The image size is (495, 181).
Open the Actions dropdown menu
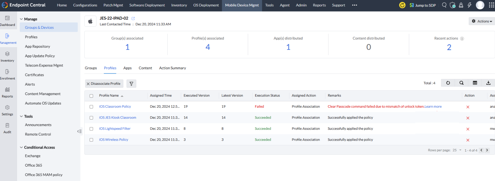tap(482, 21)
